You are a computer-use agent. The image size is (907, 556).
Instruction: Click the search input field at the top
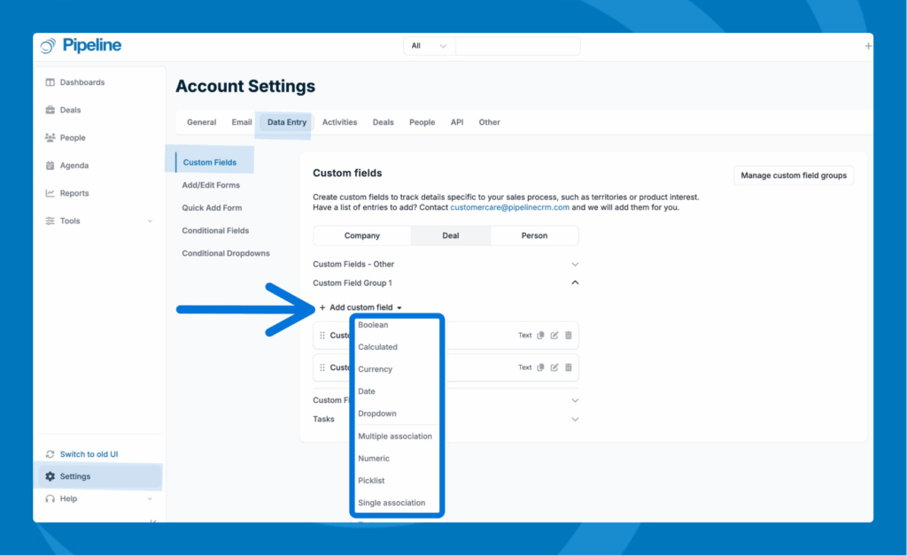[x=517, y=45]
